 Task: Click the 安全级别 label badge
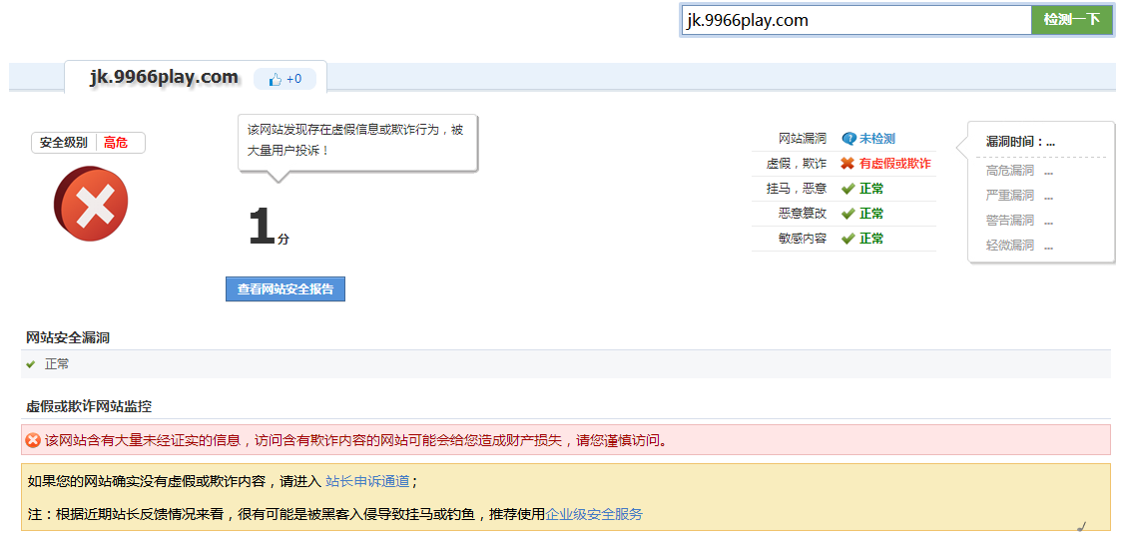[x=64, y=143]
